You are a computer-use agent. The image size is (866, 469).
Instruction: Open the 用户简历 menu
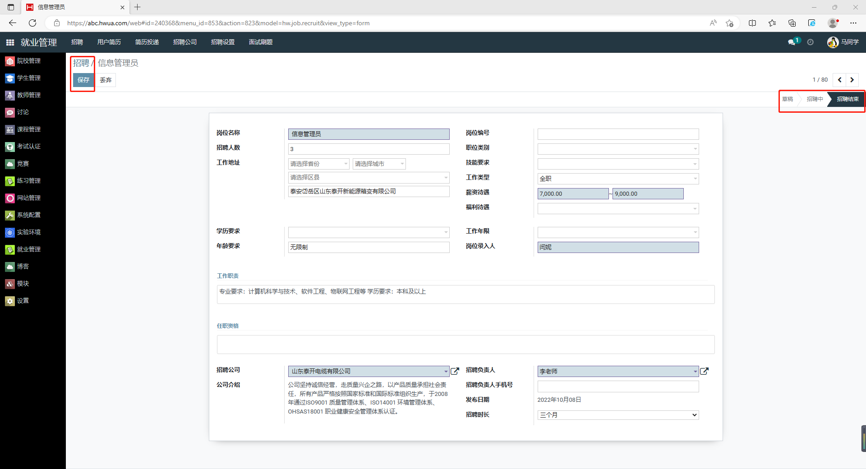point(109,42)
